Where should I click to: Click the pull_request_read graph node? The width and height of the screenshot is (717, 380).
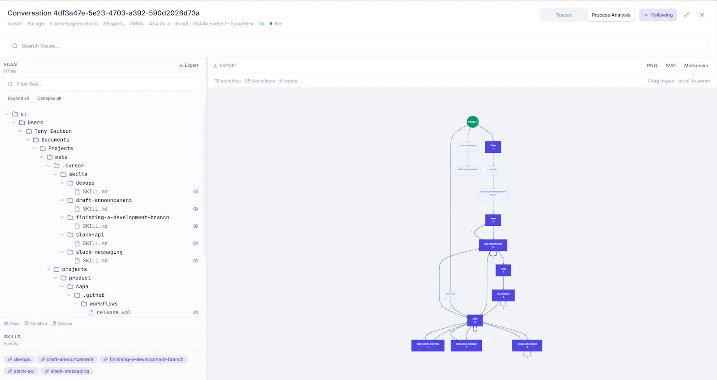pos(493,245)
